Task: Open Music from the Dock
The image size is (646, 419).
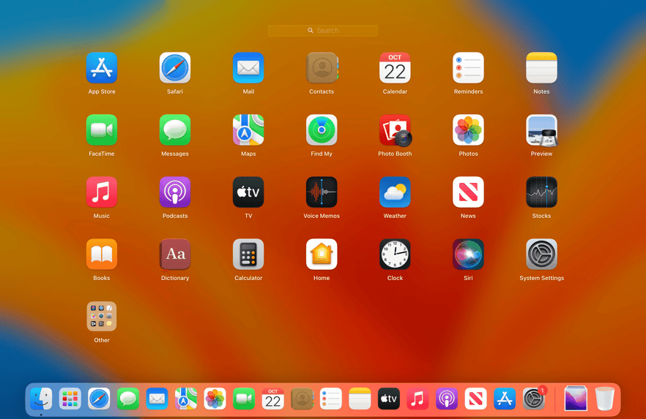Action: (x=417, y=399)
